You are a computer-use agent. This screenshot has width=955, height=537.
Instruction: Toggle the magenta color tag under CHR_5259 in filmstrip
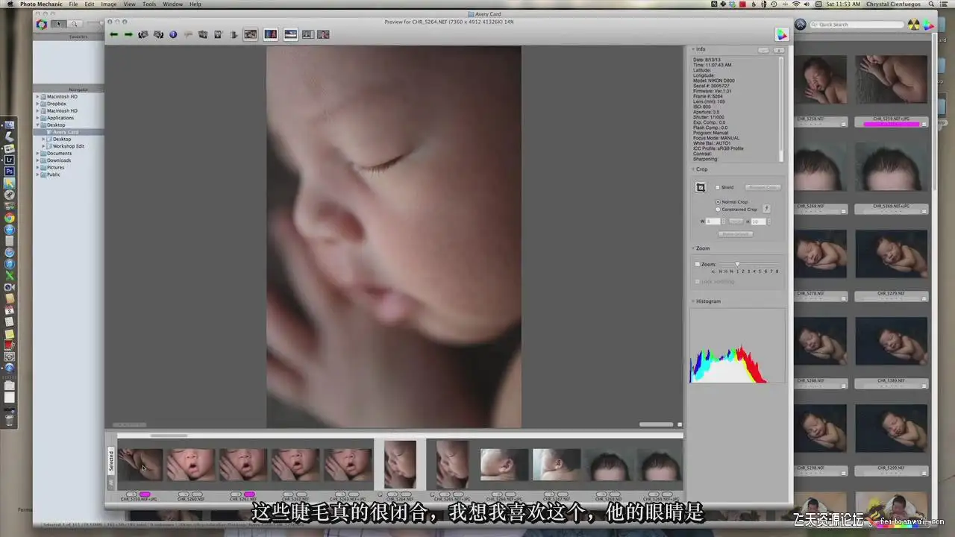coord(145,494)
